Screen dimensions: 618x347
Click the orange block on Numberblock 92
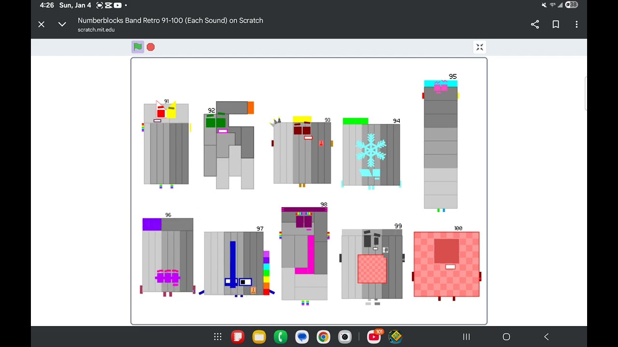pyautogui.click(x=251, y=107)
